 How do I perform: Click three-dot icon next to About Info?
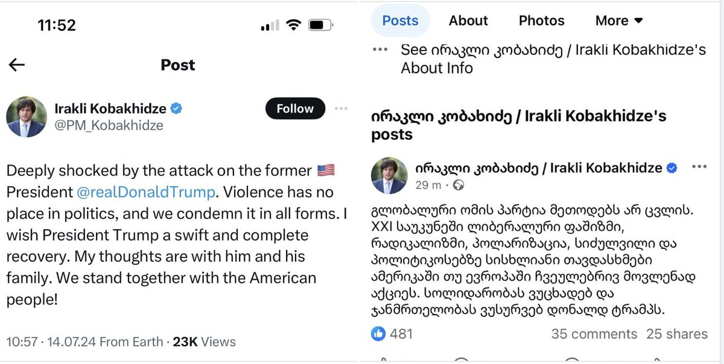[380, 50]
